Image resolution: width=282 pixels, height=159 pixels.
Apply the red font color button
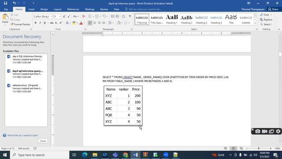pos(81,23)
